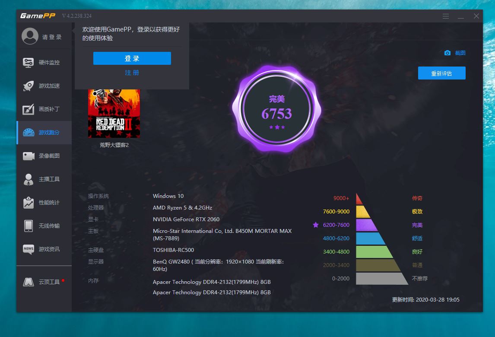This screenshot has width=495, height=337.
Task: Click the blue 4800-6200 pyramid tier
Action: pos(370,238)
